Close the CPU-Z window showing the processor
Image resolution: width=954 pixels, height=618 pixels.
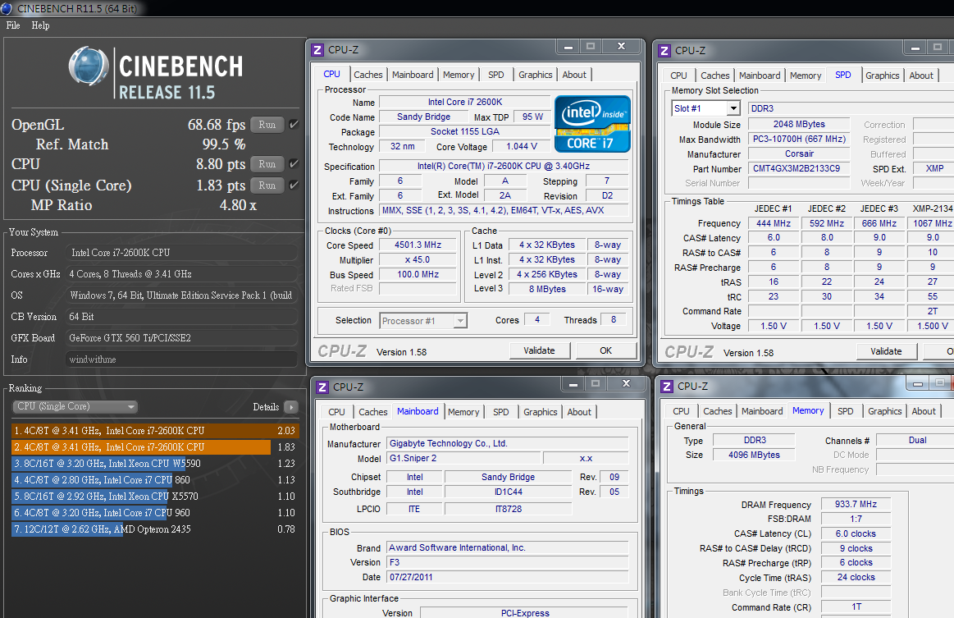coord(622,47)
